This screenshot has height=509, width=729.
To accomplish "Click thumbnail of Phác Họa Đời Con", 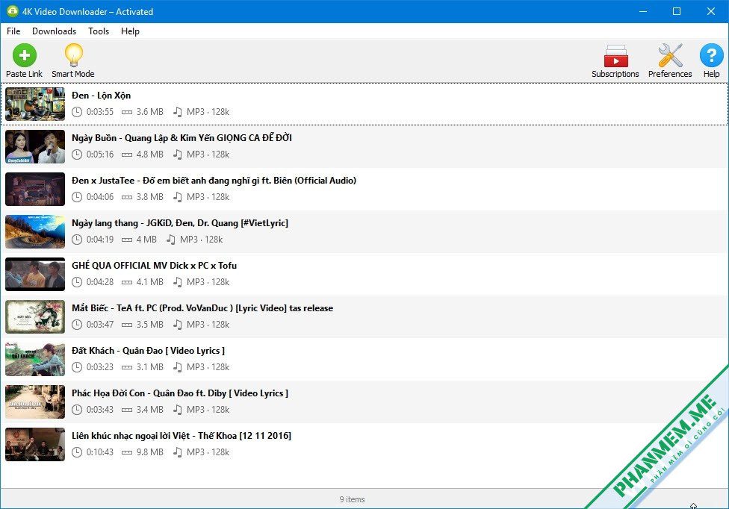I will (35, 402).
